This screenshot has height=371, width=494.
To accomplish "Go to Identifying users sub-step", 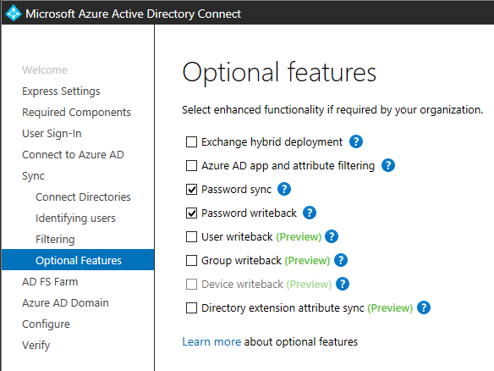I will click(x=75, y=218).
